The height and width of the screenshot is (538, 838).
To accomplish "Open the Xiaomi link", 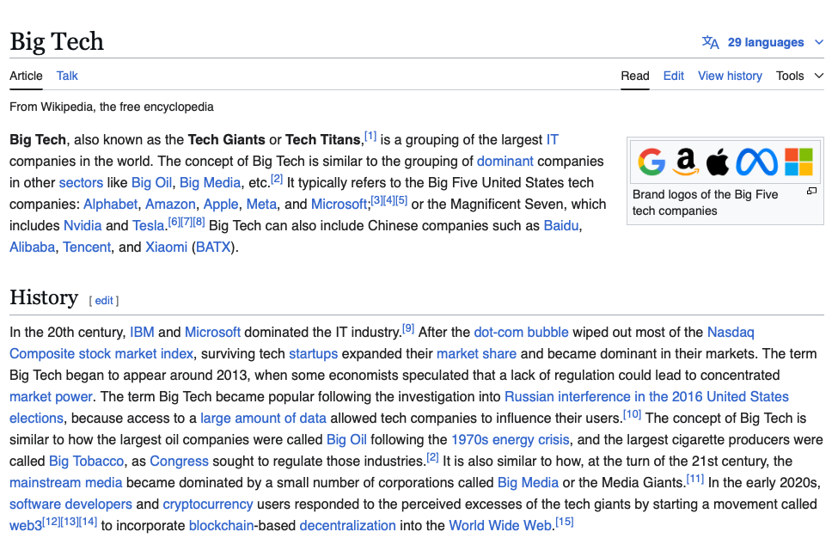I will tap(166, 247).
